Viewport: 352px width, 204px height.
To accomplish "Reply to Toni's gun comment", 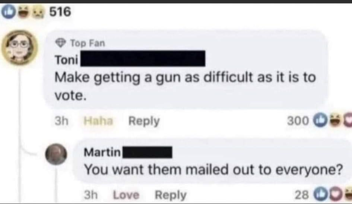I will 144,121.
